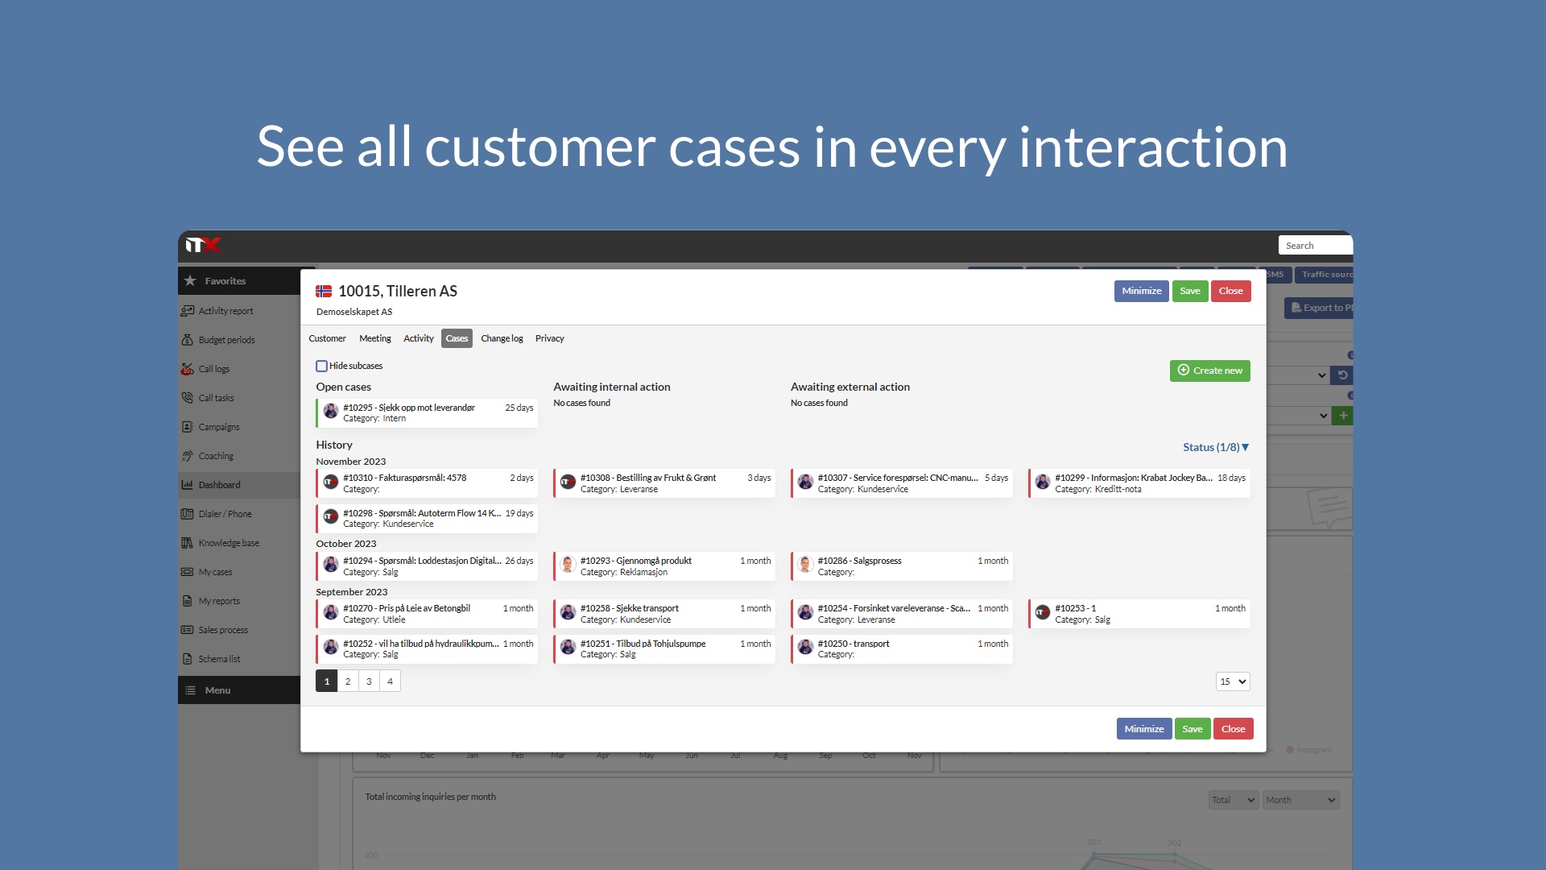
Task: Click My cases sidebar icon
Action: pyautogui.click(x=188, y=570)
